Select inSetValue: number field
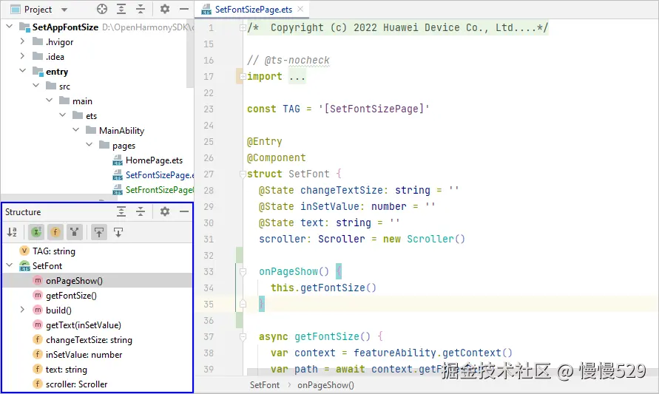Screen dimensions: 659x394 (x=84, y=355)
